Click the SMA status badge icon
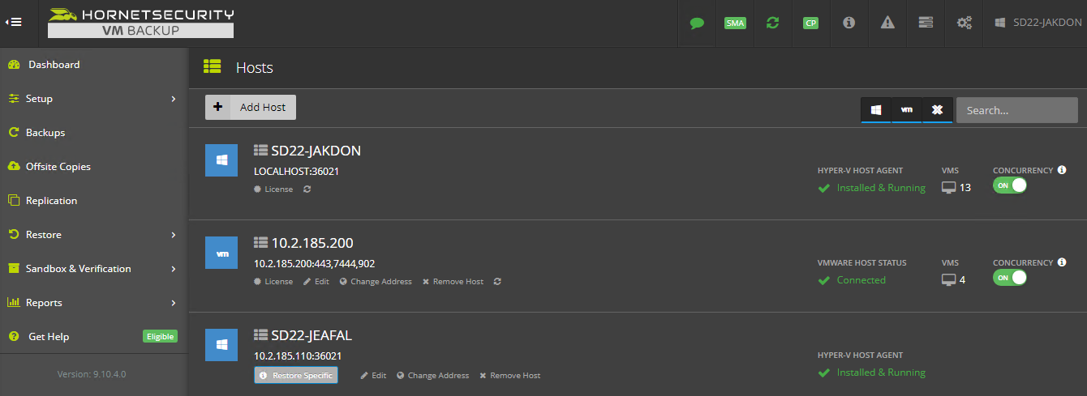The width and height of the screenshot is (1087, 396). click(735, 23)
